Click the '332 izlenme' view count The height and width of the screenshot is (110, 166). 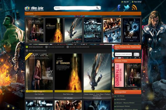coord(39,98)
